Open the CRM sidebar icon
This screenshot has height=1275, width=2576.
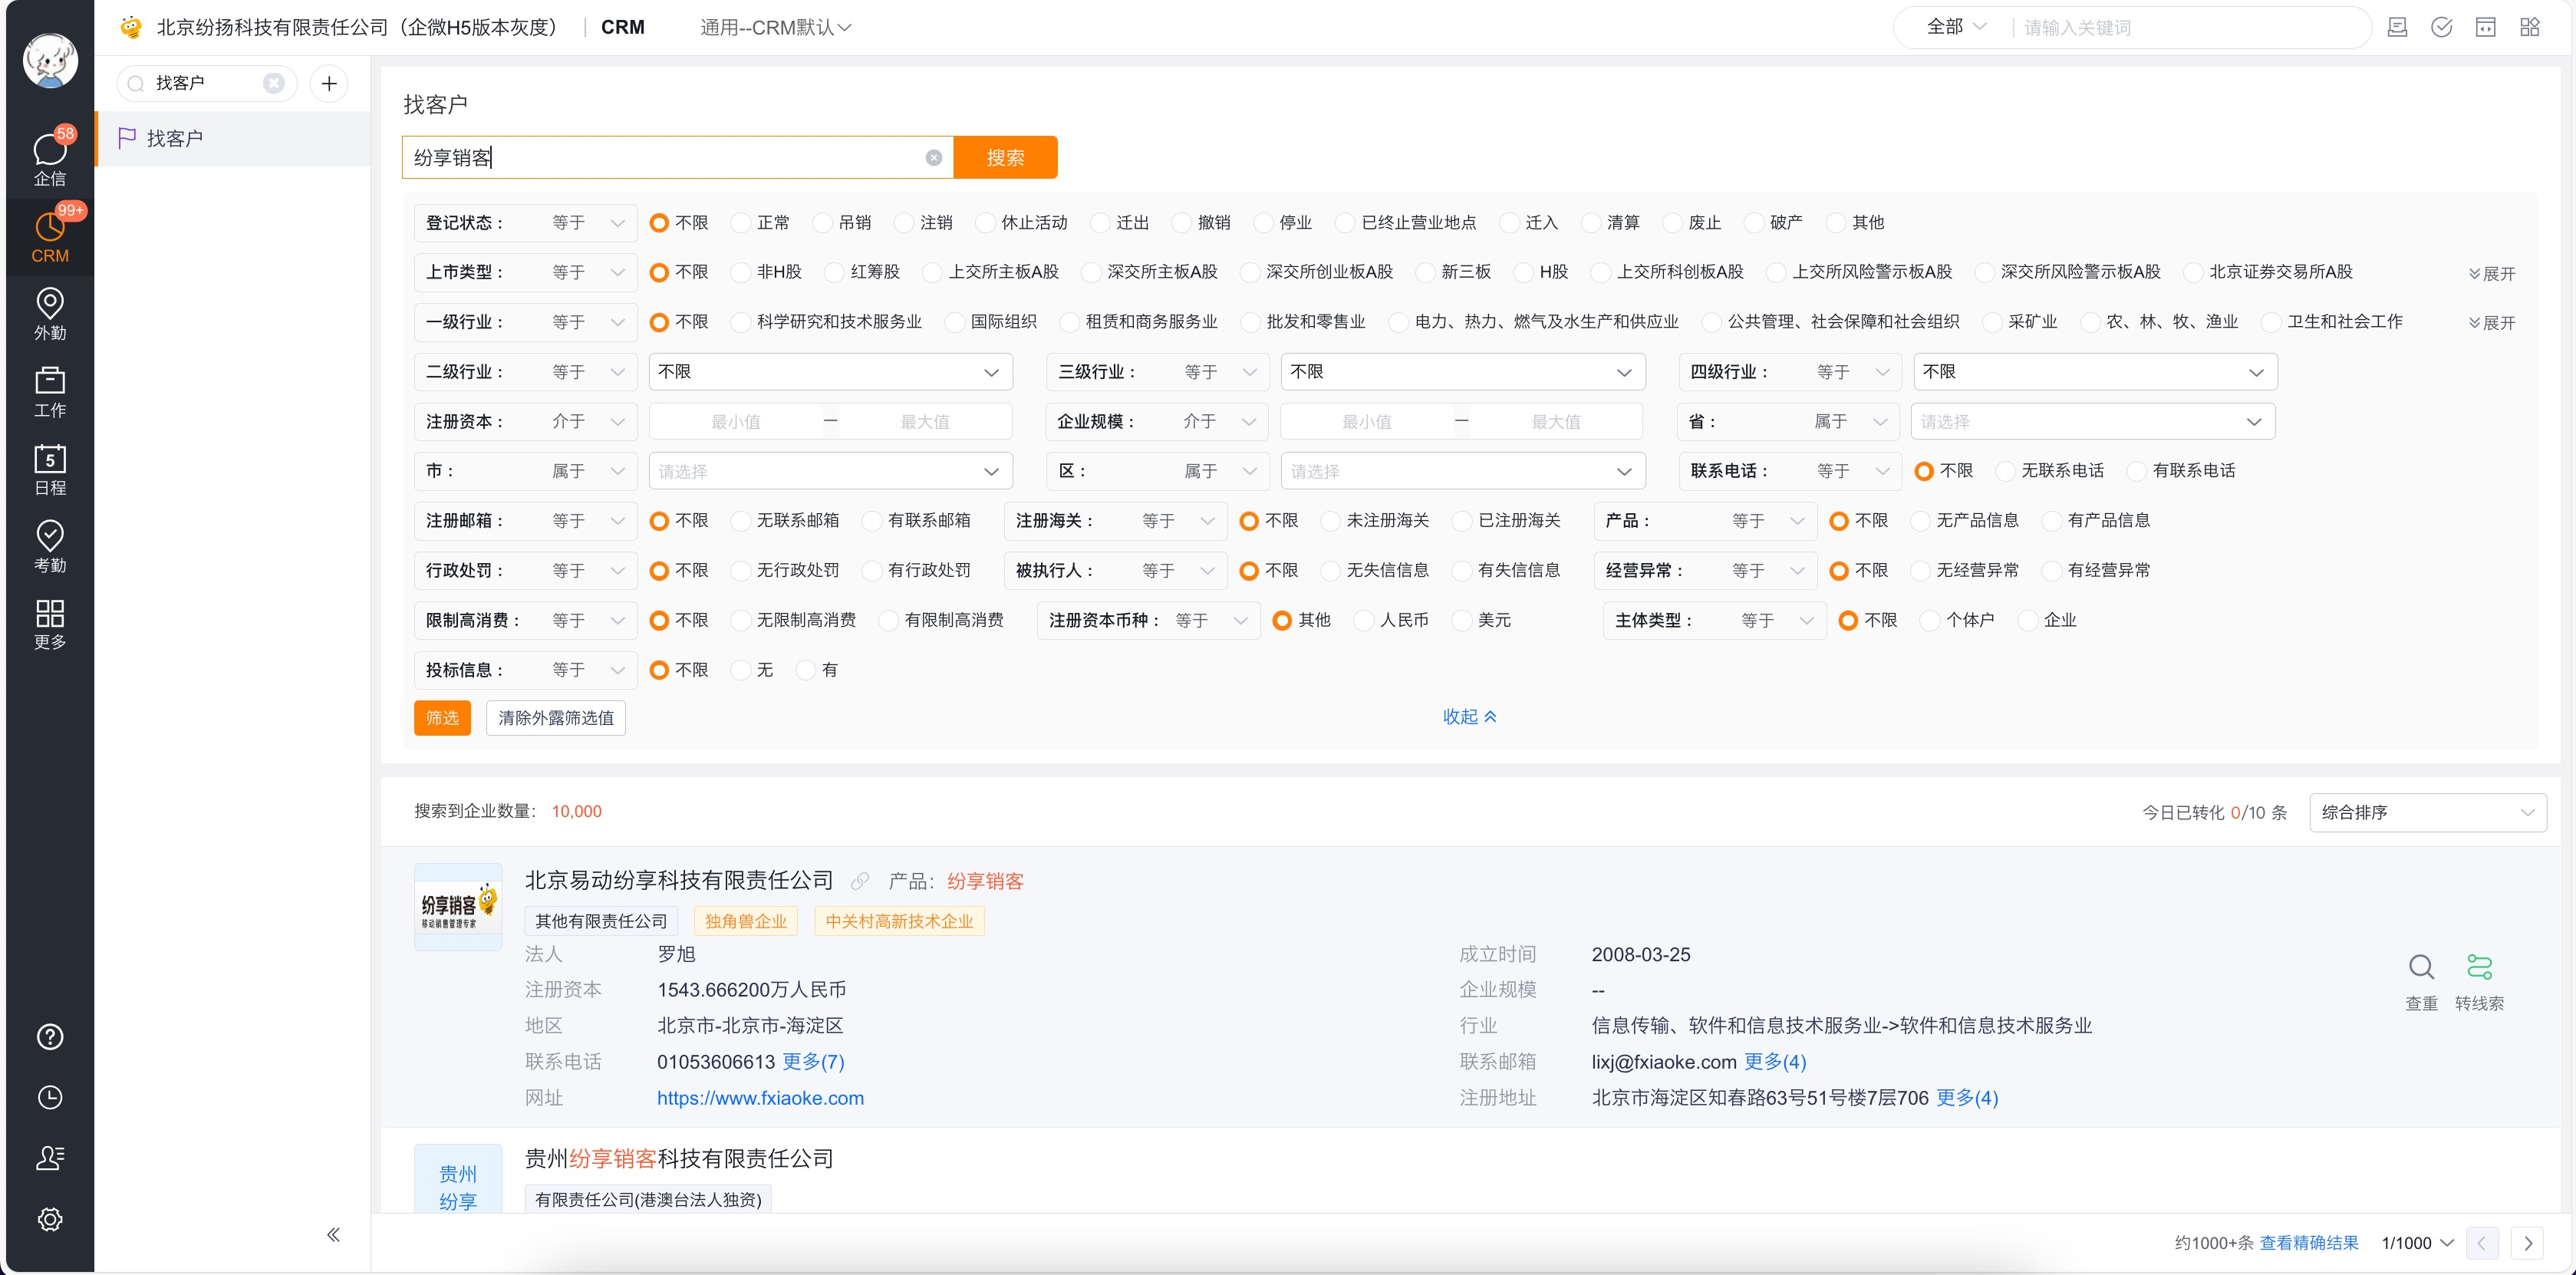pos(50,236)
